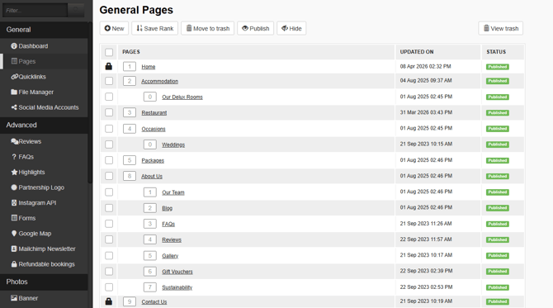
Task: Check the Occasions row checkbox
Action: 109,129
